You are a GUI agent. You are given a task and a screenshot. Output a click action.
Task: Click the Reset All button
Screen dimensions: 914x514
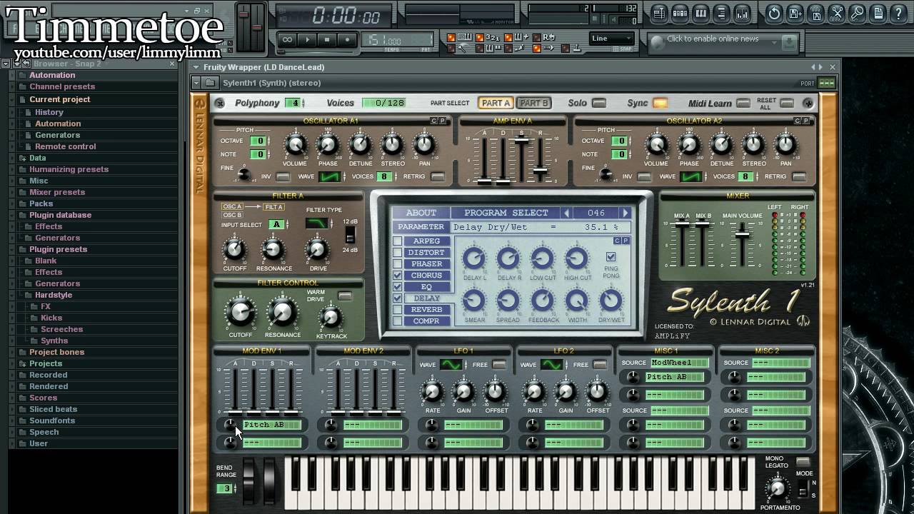[787, 104]
